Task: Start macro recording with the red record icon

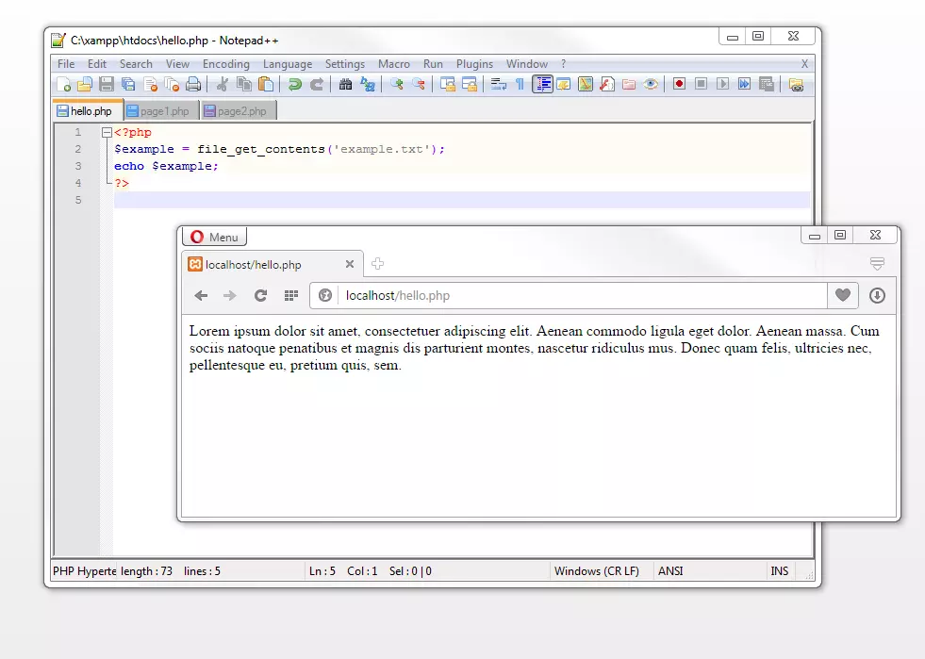Action: pyautogui.click(x=680, y=84)
